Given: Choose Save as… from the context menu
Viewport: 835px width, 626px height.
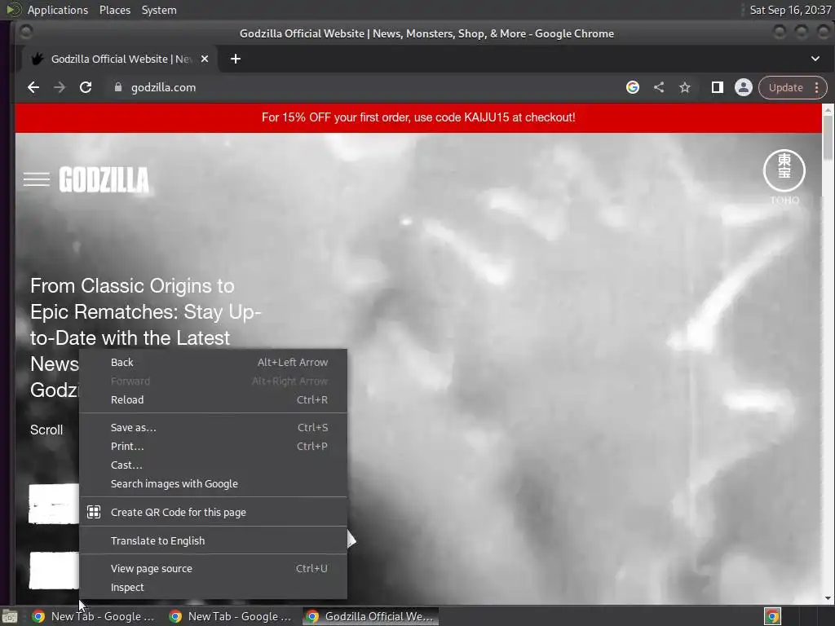Looking at the screenshot, I should 213,427.
